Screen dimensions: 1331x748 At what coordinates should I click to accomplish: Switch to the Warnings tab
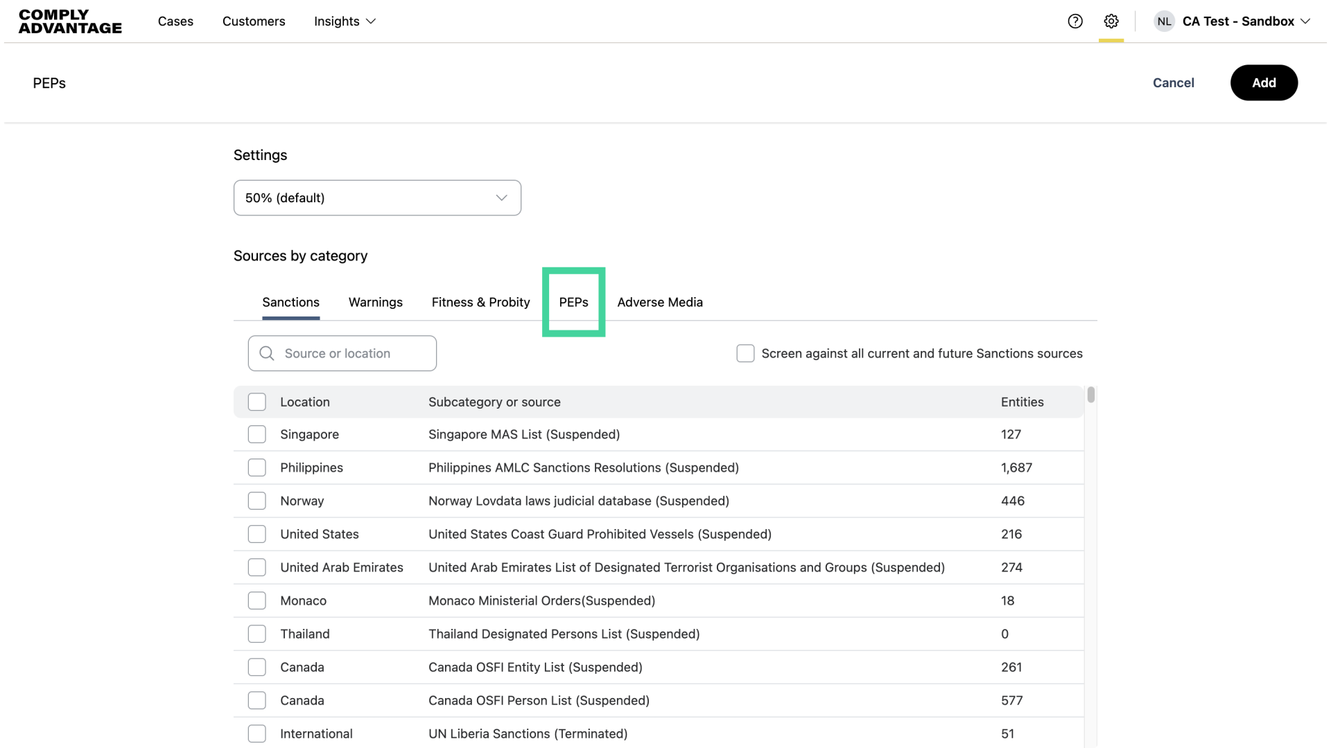tap(375, 302)
